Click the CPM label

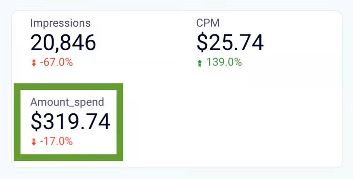(x=208, y=23)
